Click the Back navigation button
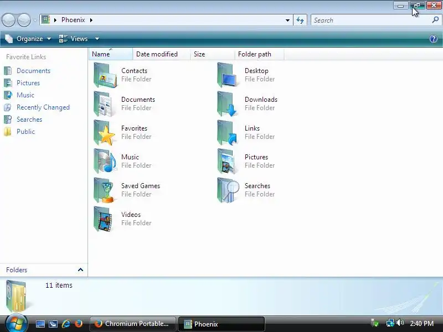Image resolution: width=443 pixels, height=332 pixels. coord(8,20)
